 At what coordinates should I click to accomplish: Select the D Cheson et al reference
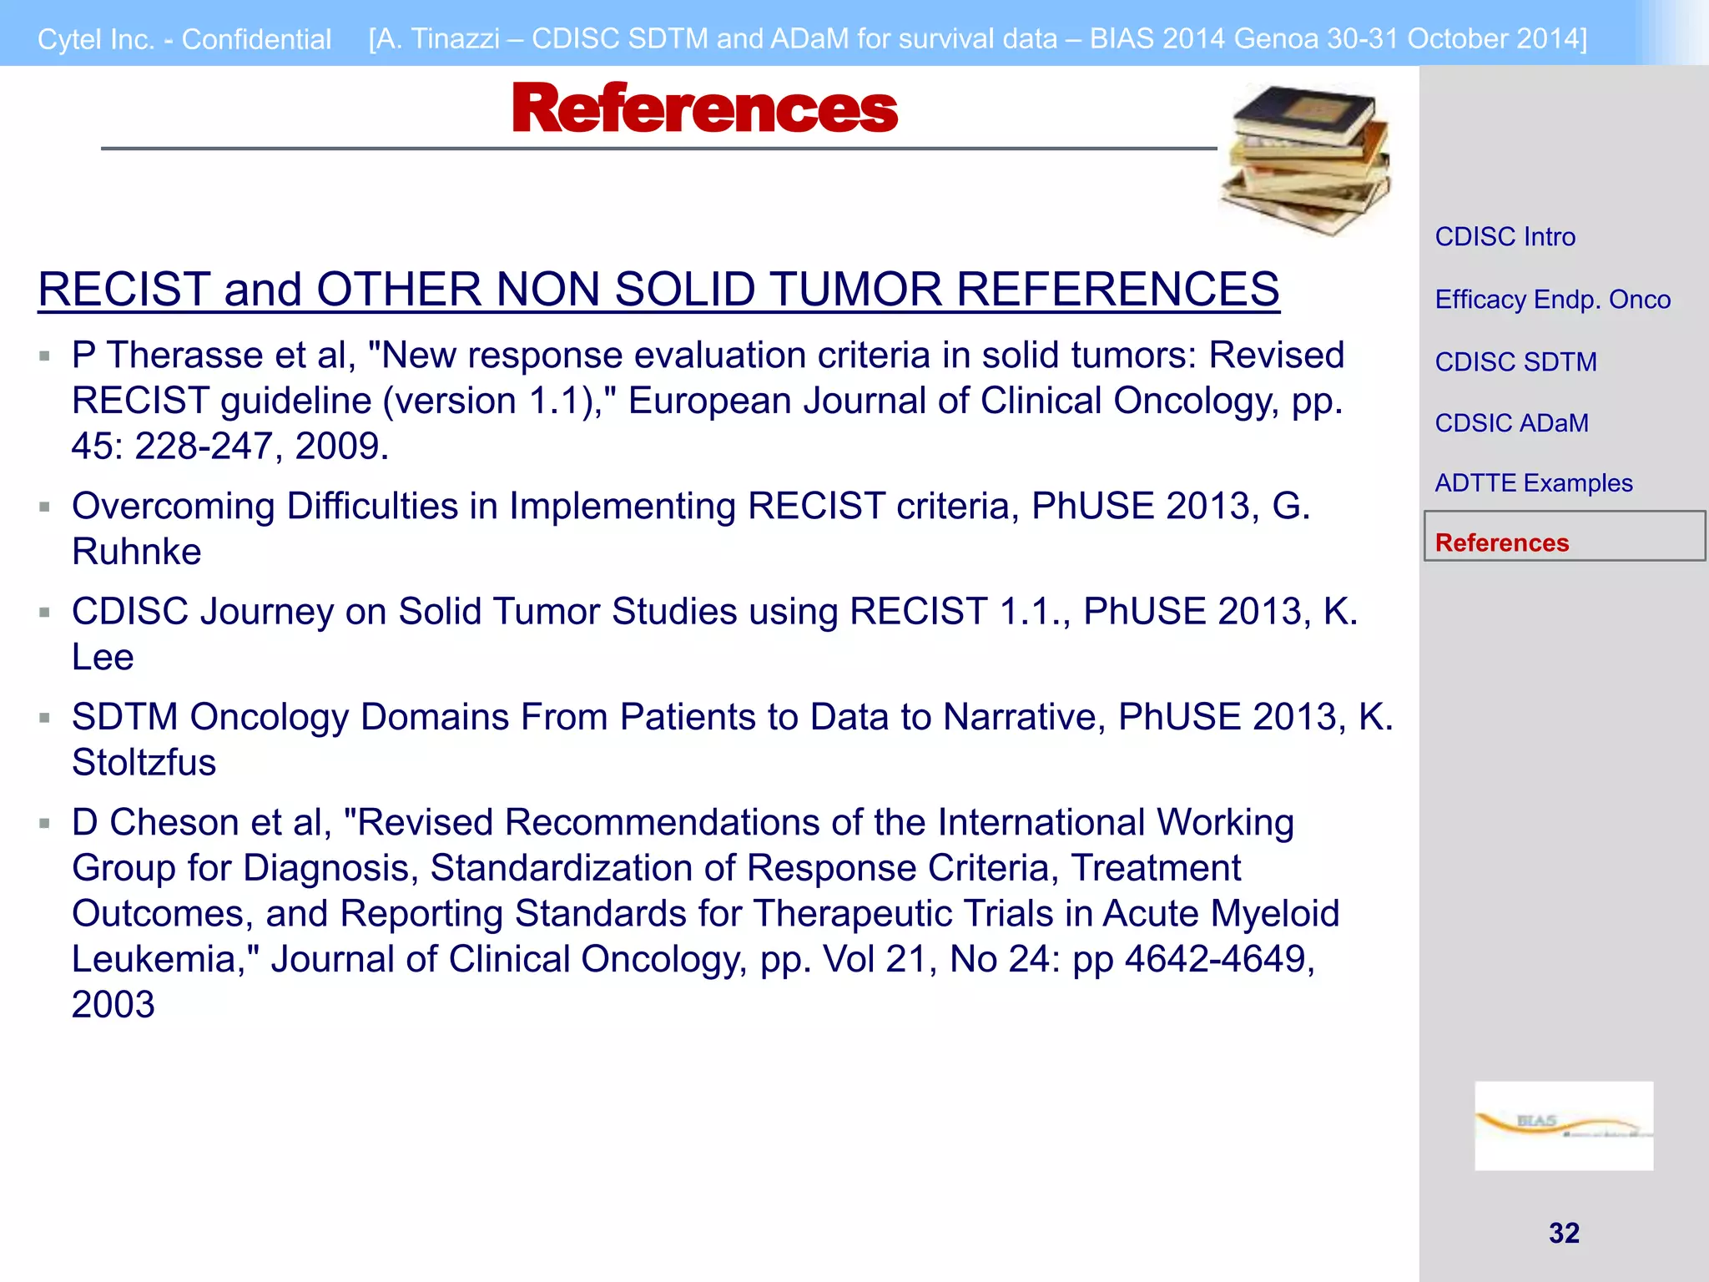pyautogui.click(x=705, y=913)
